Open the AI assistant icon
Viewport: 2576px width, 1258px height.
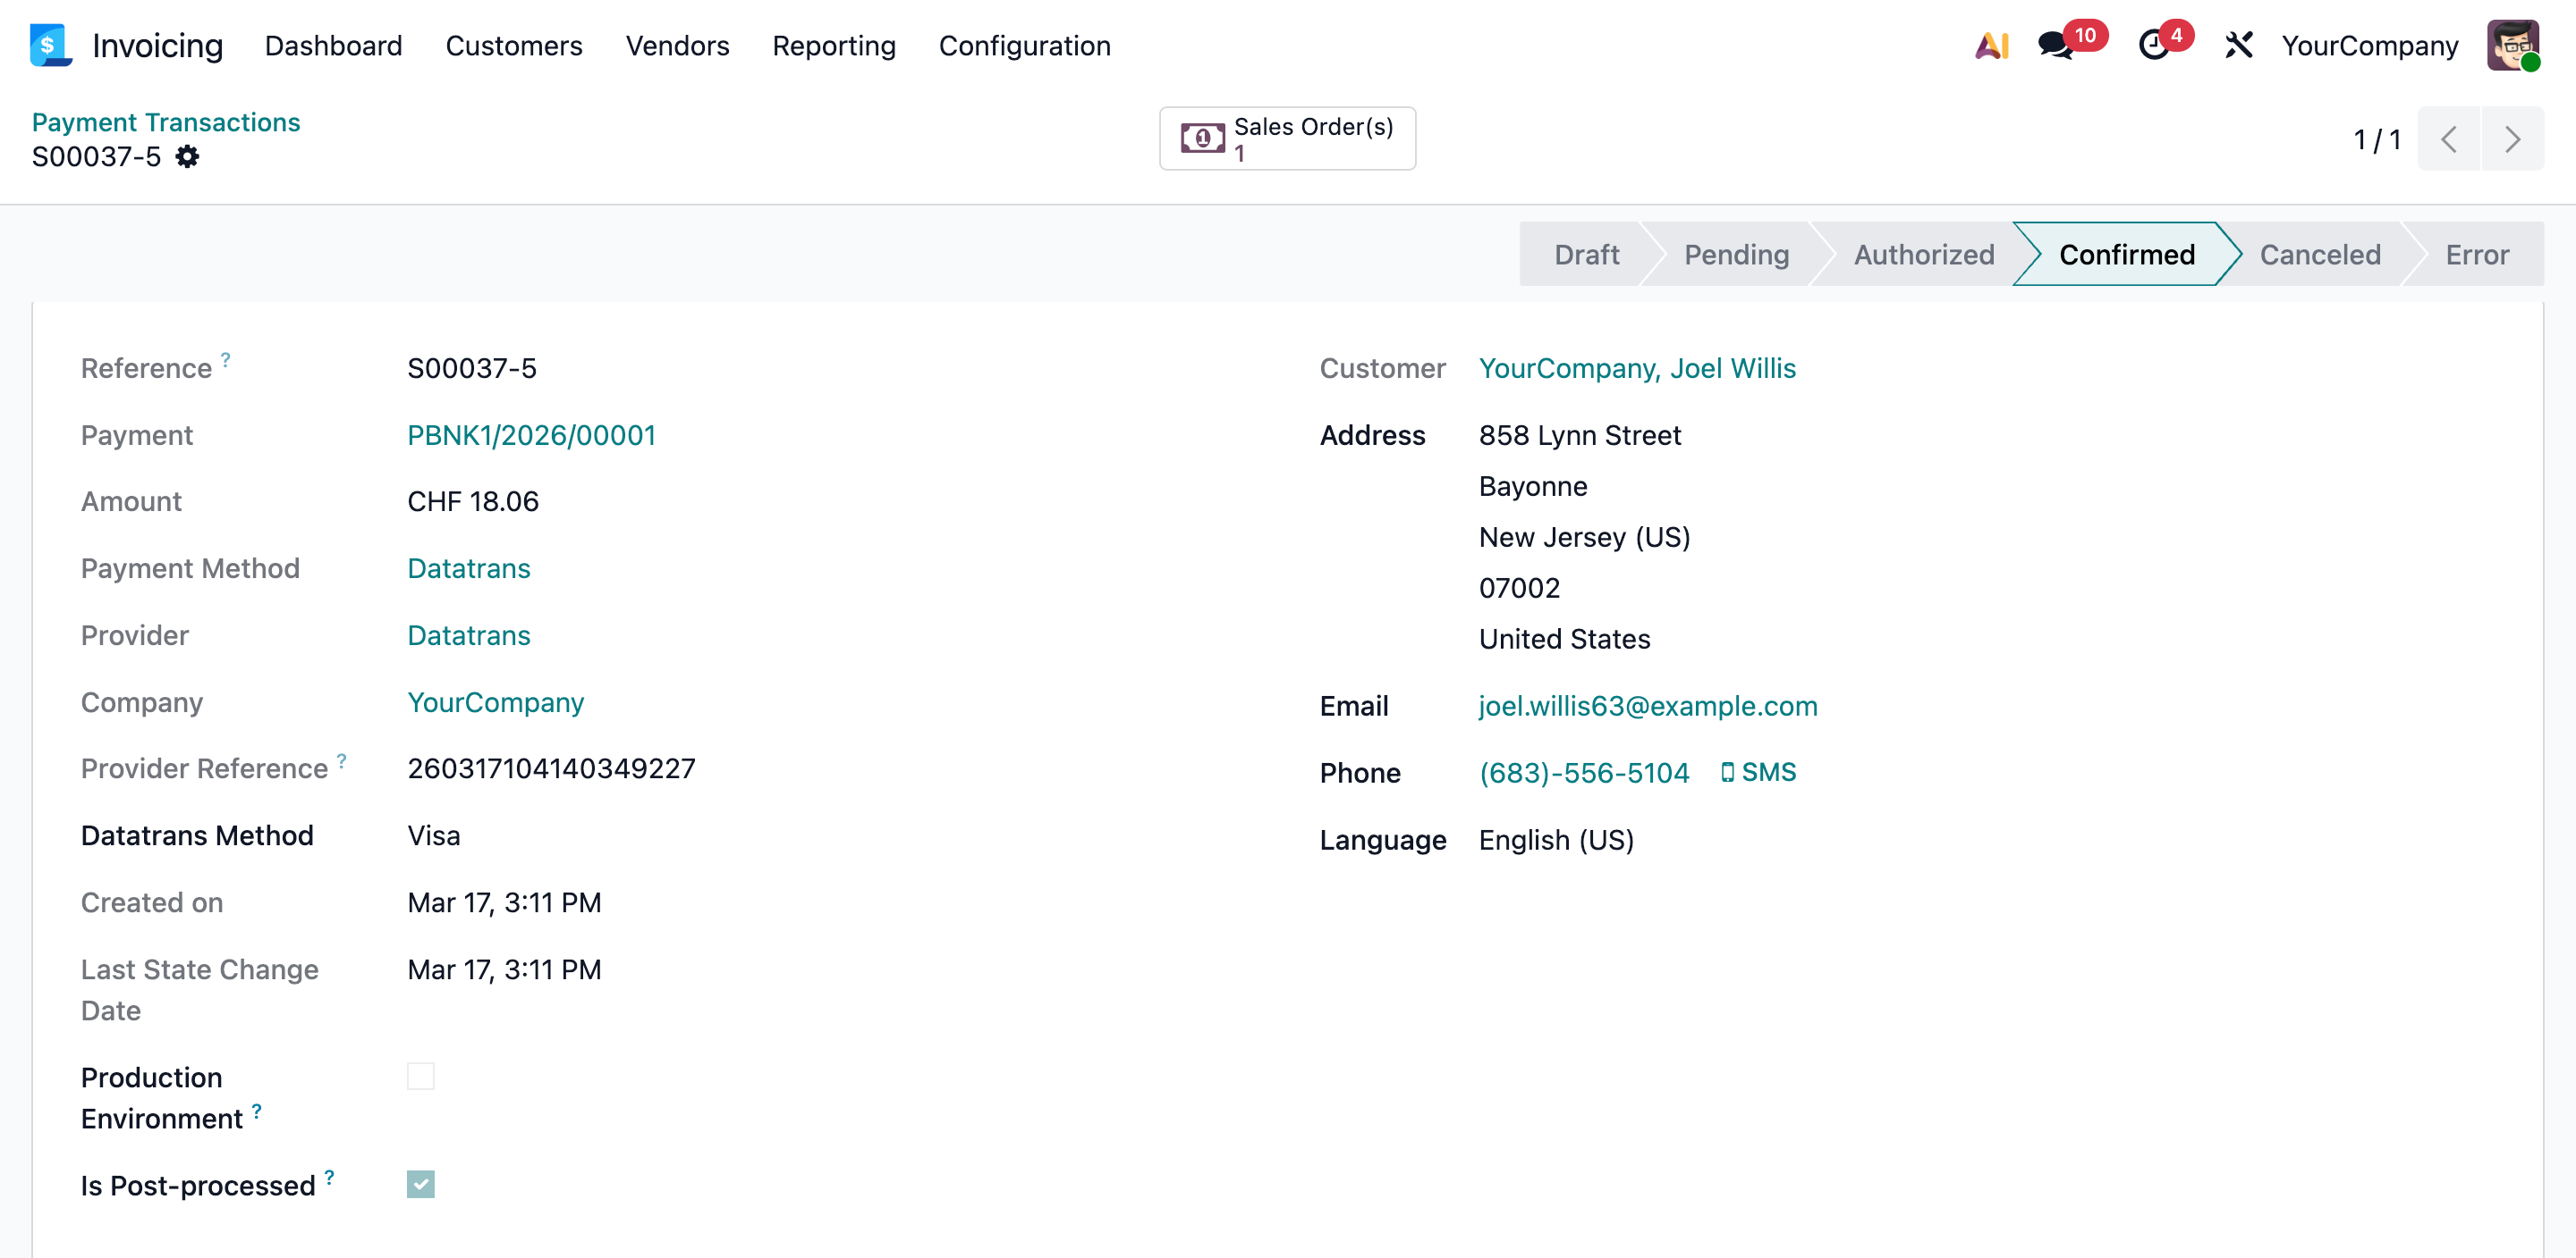pos(1991,46)
